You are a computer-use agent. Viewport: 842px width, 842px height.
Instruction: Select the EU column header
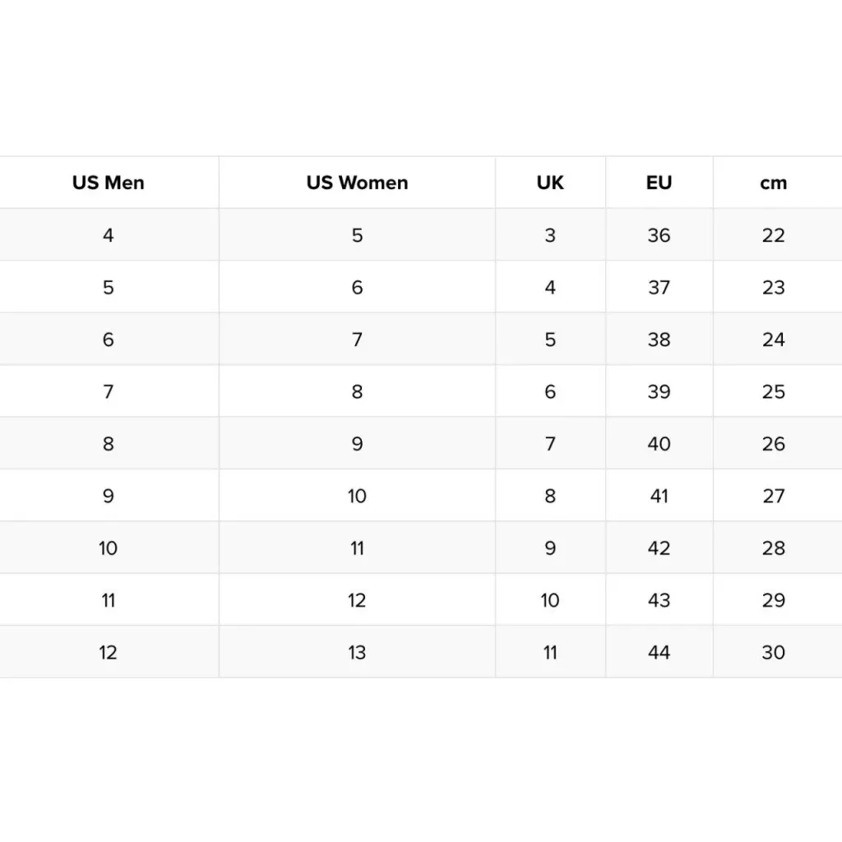(x=659, y=183)
